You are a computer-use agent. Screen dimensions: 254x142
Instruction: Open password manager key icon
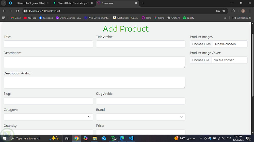tap(218, 11)
